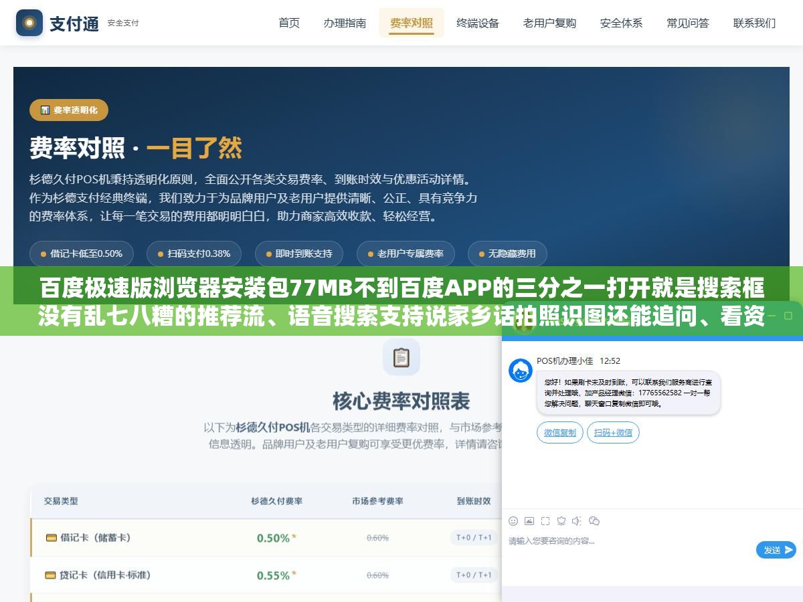Click the 支付通 brand name text

74,23
